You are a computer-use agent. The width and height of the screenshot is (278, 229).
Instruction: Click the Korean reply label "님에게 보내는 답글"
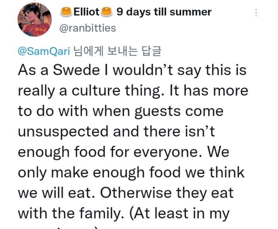coord(117,52)
